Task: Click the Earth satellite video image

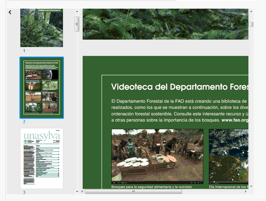Action: click(x=229, y=156)
